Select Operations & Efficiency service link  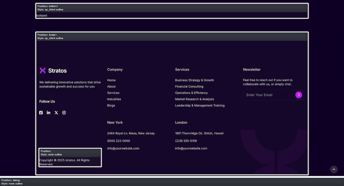pyautogui.click(x=191, y=93)
